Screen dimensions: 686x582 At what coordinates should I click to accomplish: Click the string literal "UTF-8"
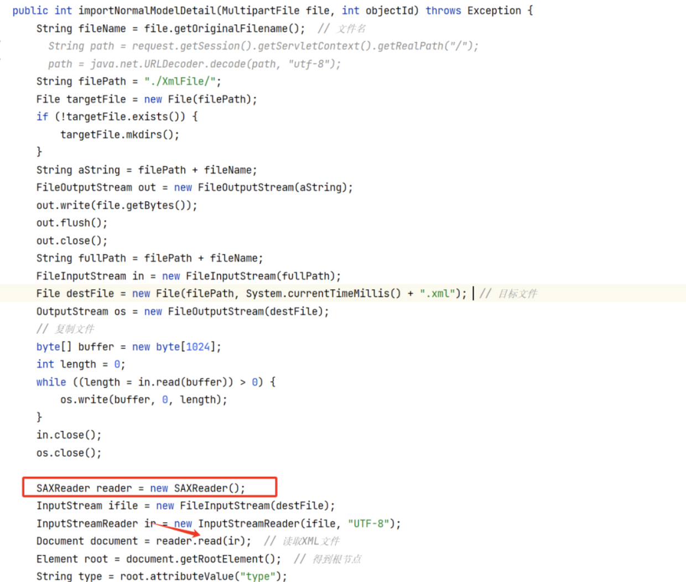click(x=368, y=524)
